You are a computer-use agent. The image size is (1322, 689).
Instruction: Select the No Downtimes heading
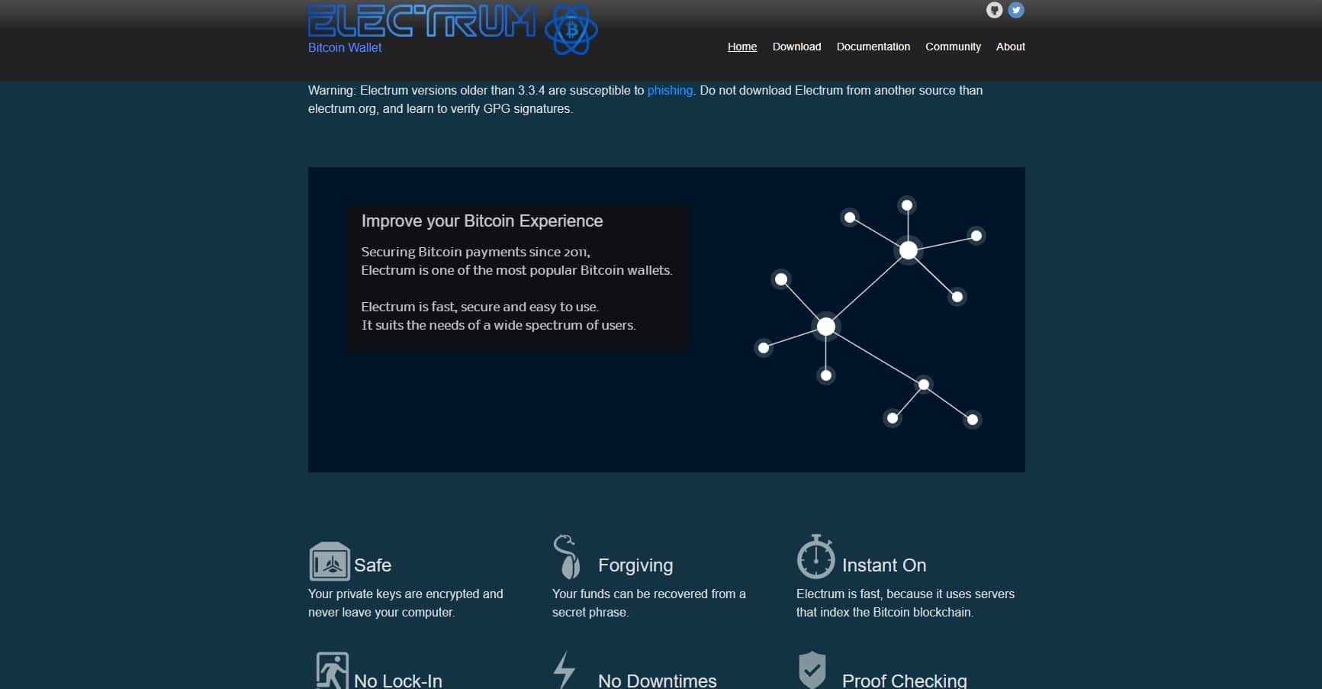pos(658,681)
